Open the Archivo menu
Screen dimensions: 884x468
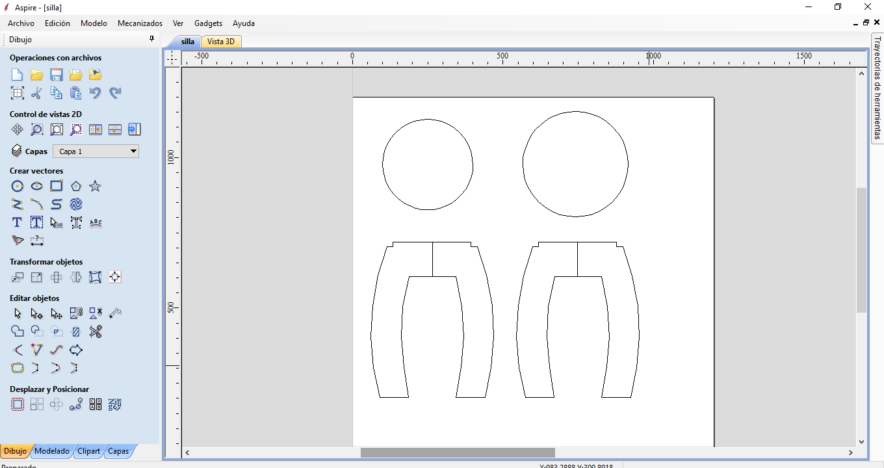[21, 23]
